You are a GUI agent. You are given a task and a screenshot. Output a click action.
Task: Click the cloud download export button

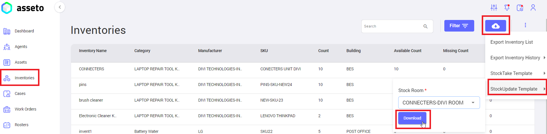(x=495, y=26)
